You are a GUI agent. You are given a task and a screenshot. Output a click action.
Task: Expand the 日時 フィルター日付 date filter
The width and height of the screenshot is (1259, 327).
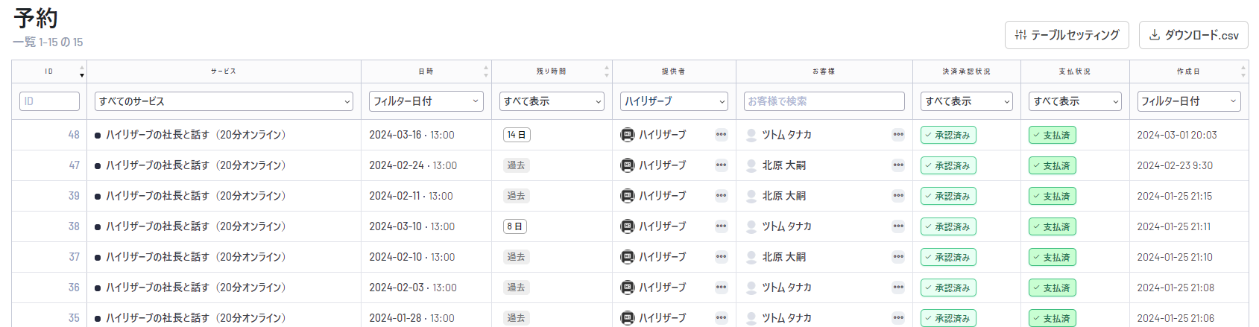426,101
